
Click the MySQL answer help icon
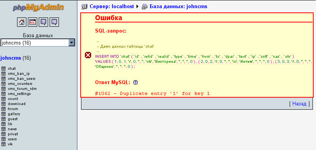coord(136,82)
